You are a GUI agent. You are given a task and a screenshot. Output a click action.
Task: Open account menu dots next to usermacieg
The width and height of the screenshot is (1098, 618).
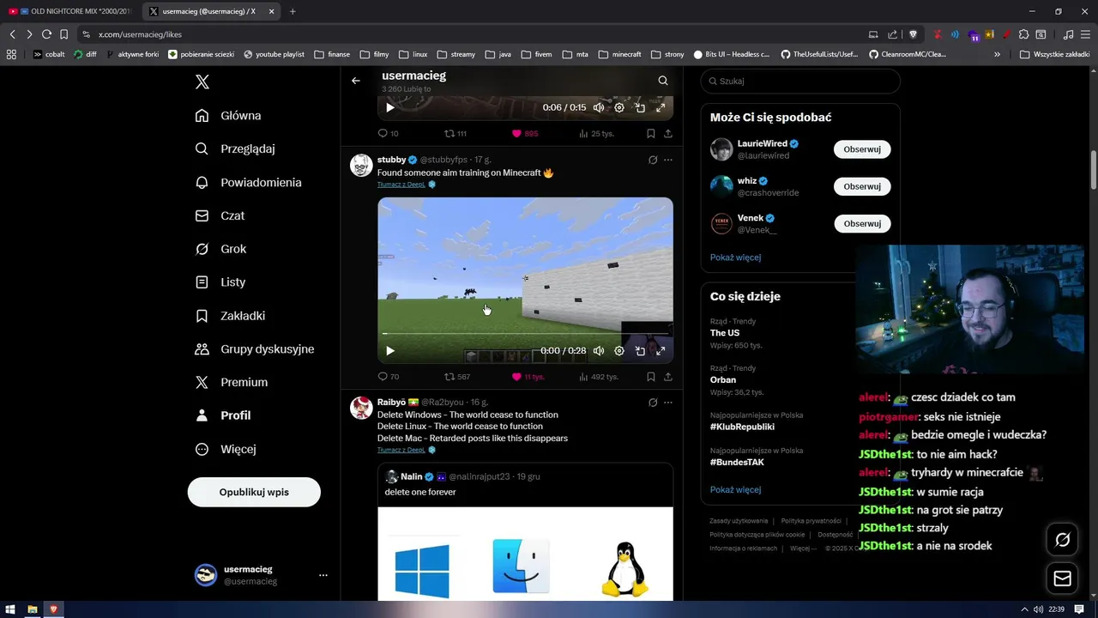[x=323, y=575]
